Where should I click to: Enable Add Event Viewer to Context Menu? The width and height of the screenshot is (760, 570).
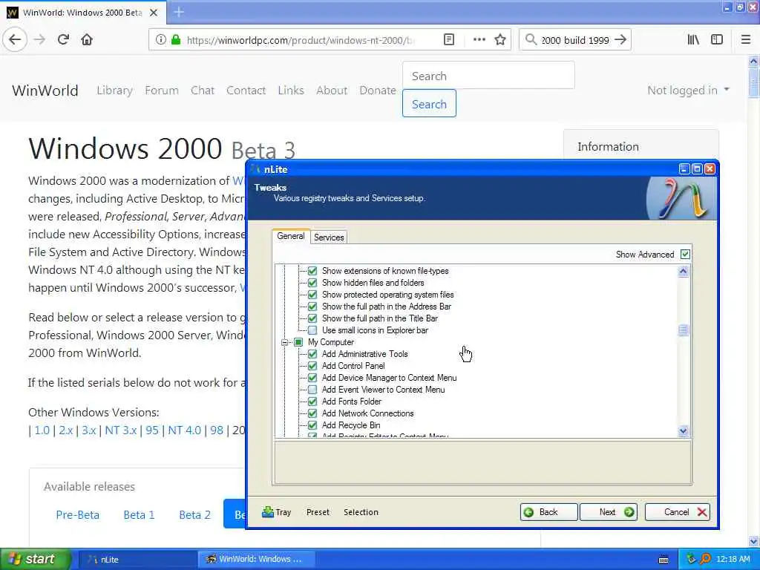312,390
